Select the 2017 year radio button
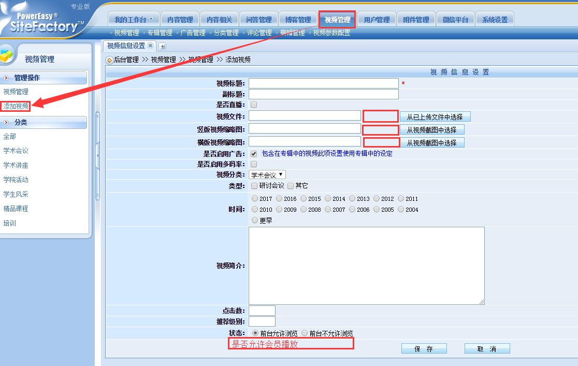The width and height of the screenshot is (578, 366). [255, 198]
